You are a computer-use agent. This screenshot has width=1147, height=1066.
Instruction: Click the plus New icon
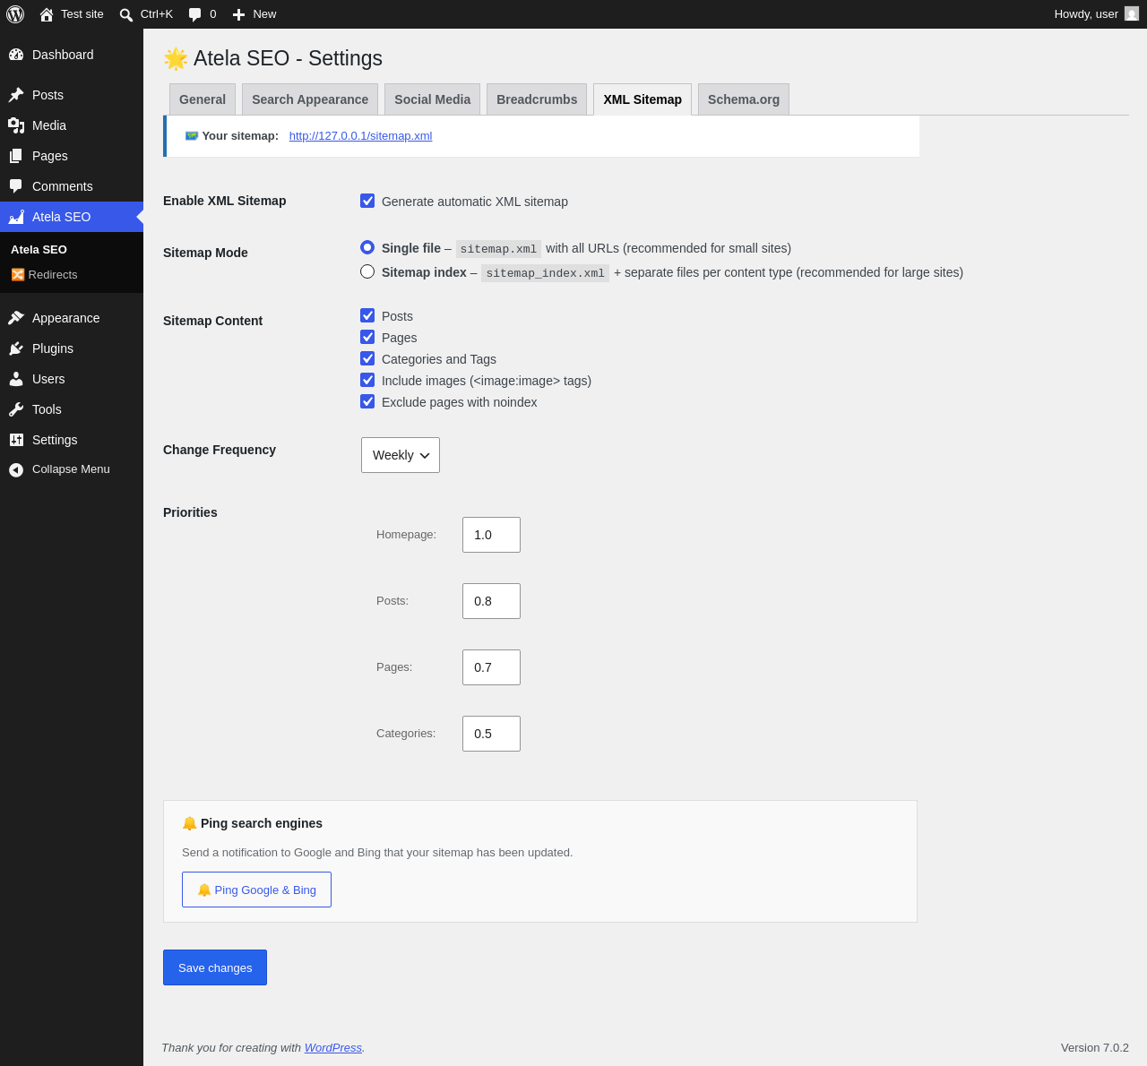pyautogui.click(x=238, y=14)
